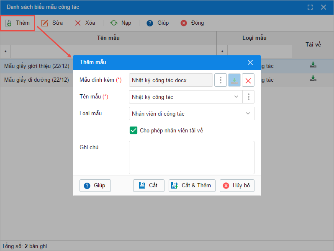Click the Đóng toolbar button
This screenshot has width=334, height=251.
point(192,23)
